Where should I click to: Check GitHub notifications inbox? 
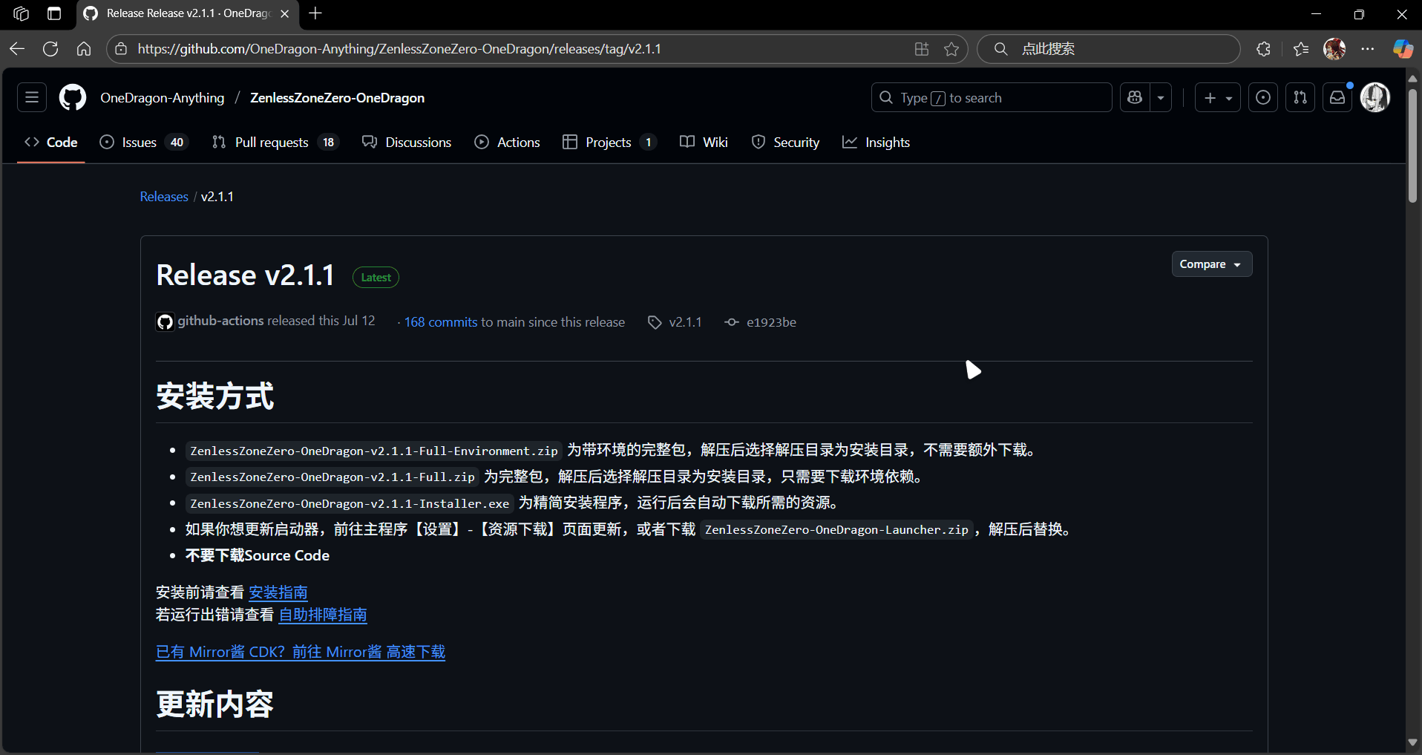click(1337, 97)
